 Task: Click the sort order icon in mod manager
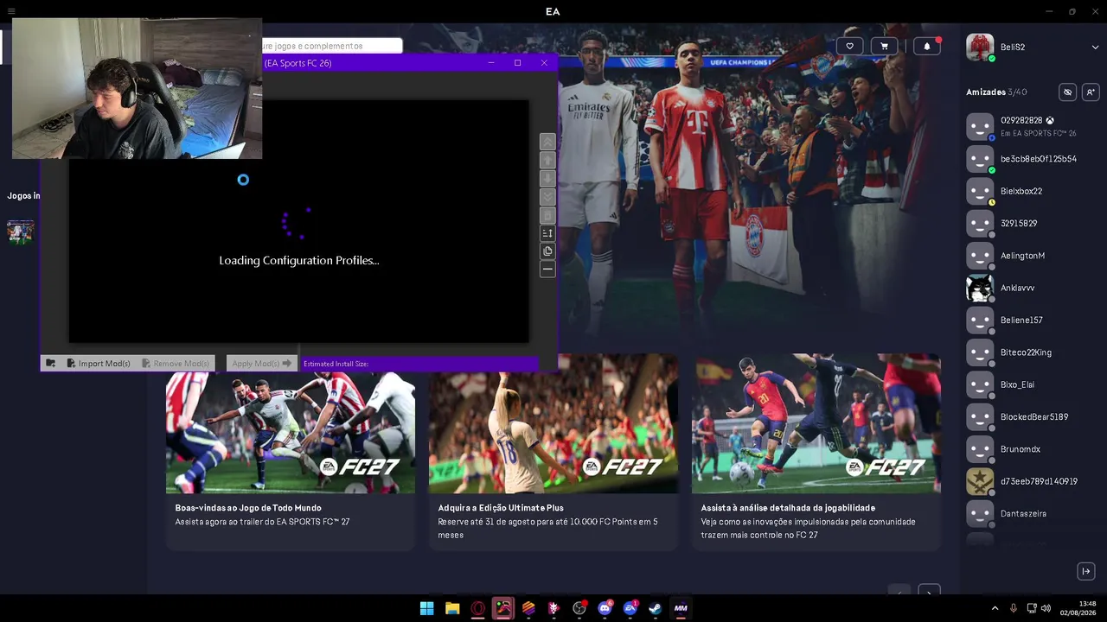pyautogui.click(x=547, y=233)
